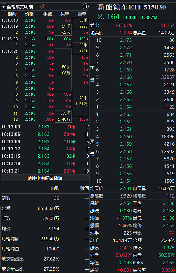Click the red 详 detail icon
The height and width of the screenshot is (273, 176).
[43, 7]
